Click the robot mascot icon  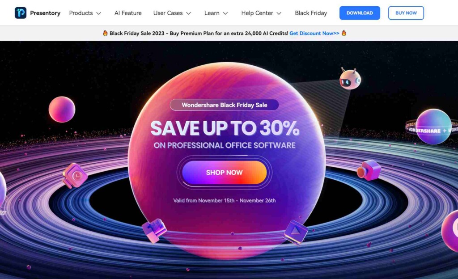coord(350,78)
